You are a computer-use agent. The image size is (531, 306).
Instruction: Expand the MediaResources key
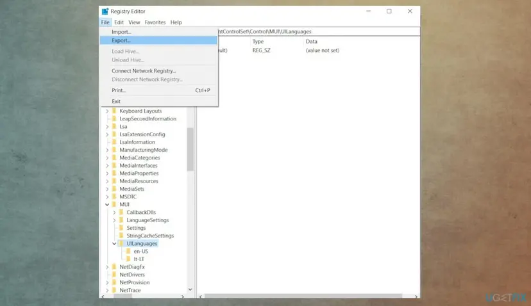tap(107, 181)
